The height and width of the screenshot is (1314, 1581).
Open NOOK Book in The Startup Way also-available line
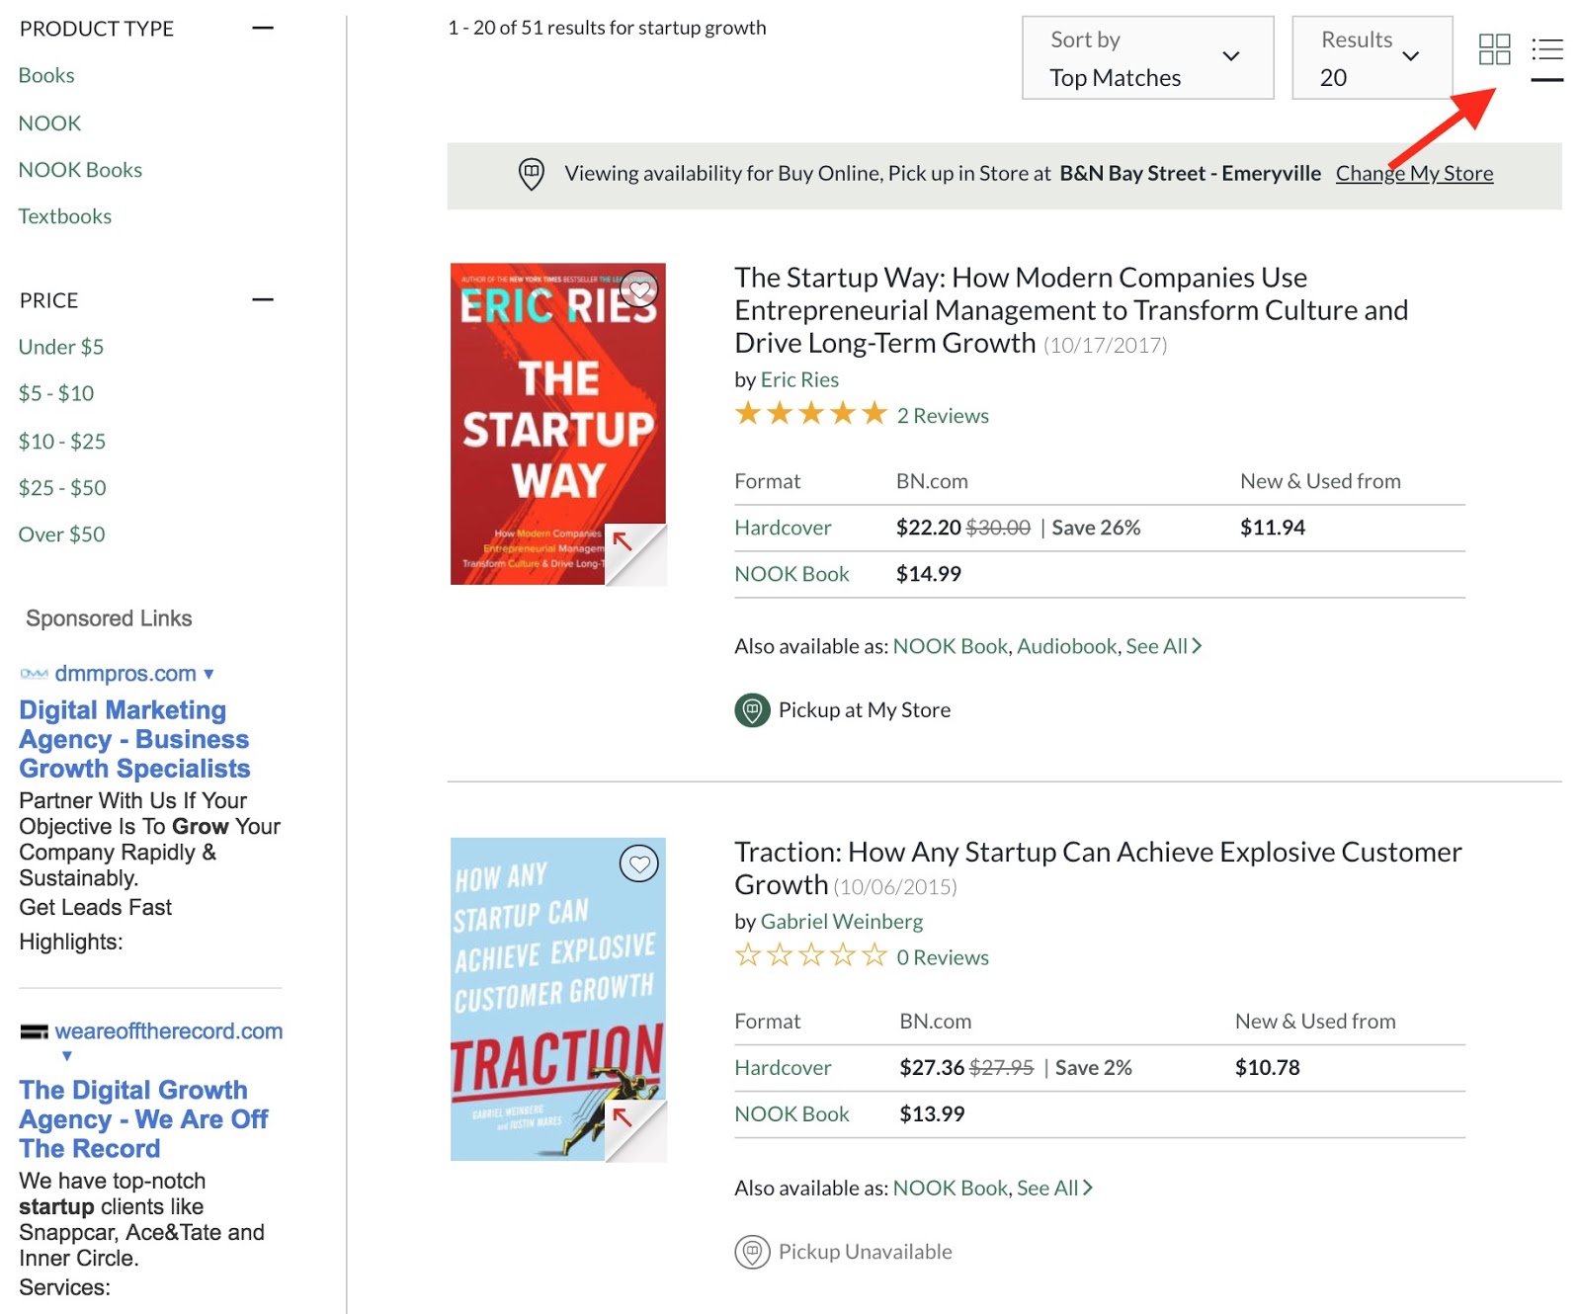tap(950, 646)
